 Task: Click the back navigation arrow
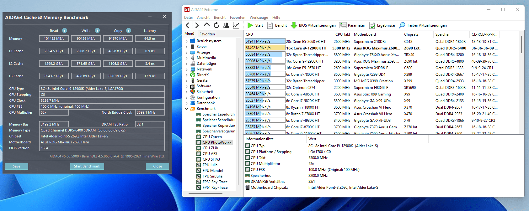click(188, 25)
